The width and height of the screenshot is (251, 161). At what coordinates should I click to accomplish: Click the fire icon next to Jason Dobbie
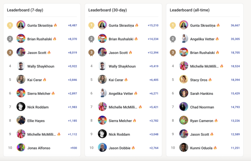coord(133,148)
